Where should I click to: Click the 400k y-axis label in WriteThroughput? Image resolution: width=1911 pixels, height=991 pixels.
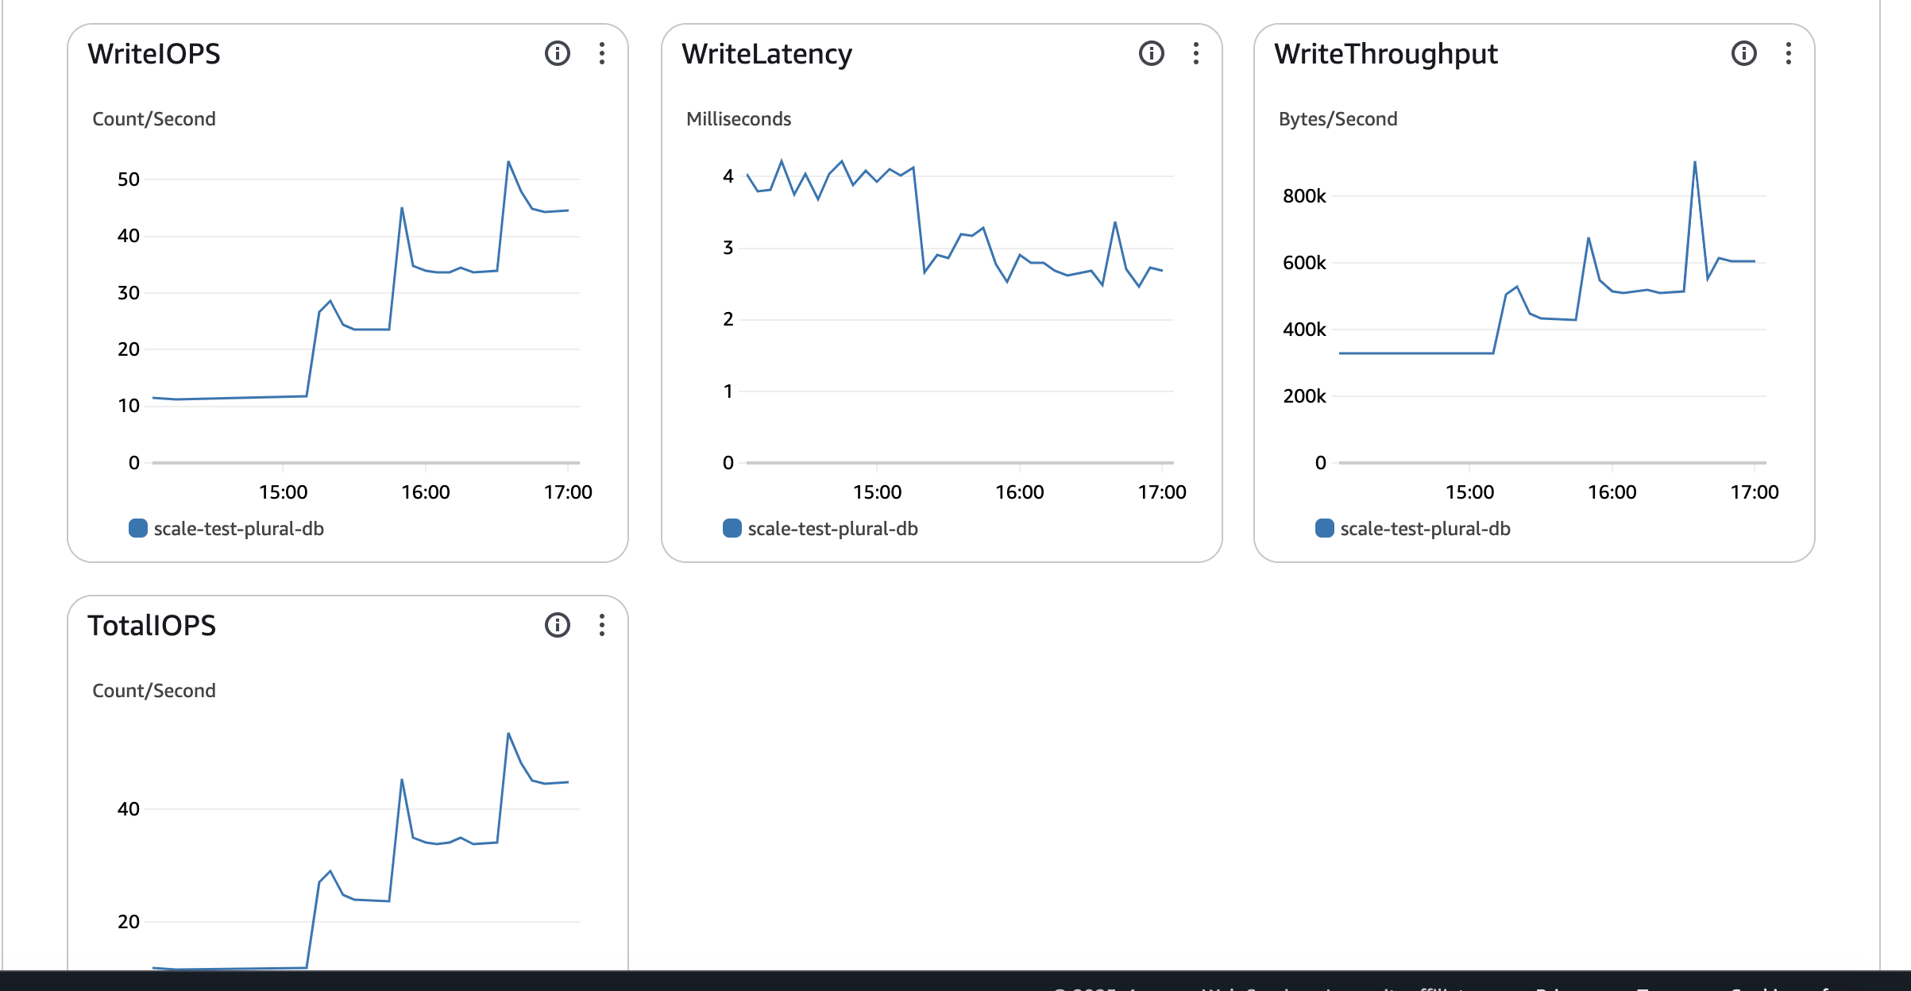coord(1304,330)
